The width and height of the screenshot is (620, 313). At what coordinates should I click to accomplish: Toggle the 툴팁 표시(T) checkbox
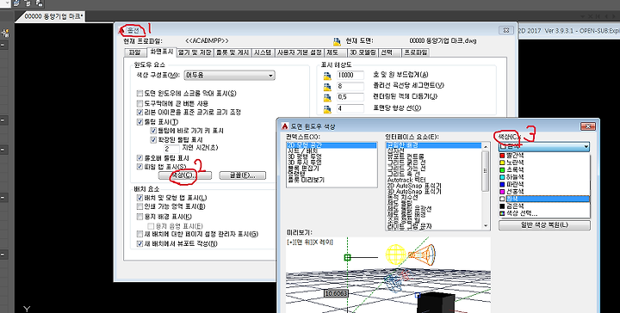139,121
